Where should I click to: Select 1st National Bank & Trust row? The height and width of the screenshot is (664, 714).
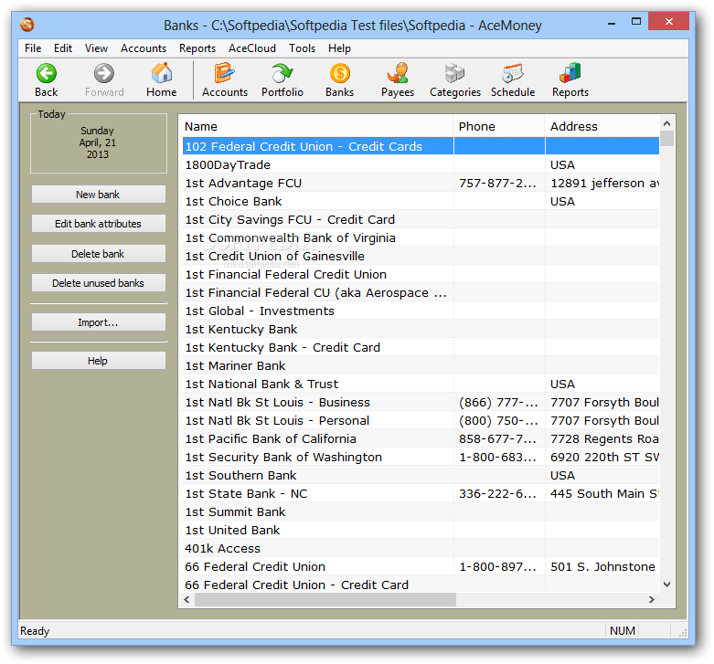click(420, 384)
